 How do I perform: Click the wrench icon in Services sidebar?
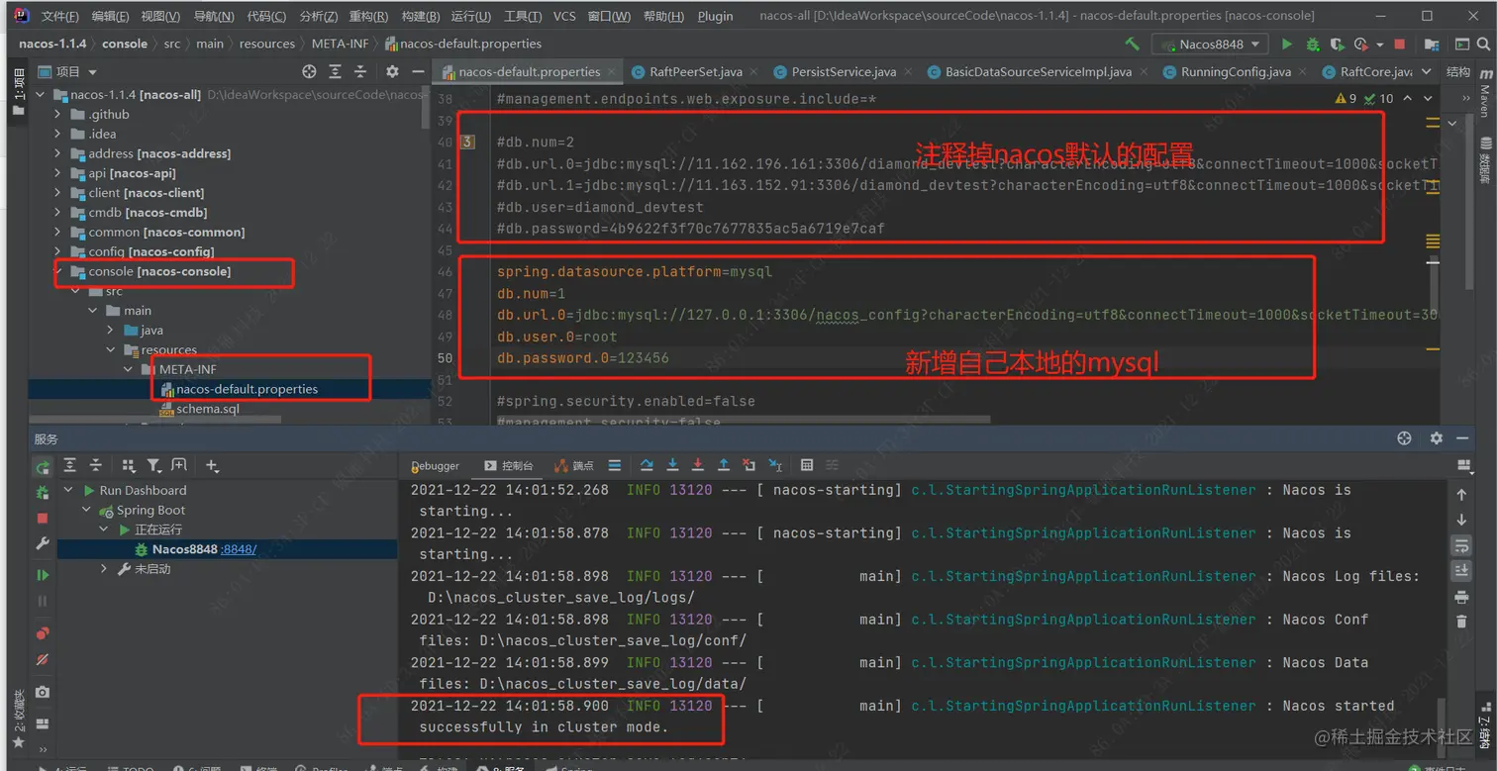click(43, 543)
